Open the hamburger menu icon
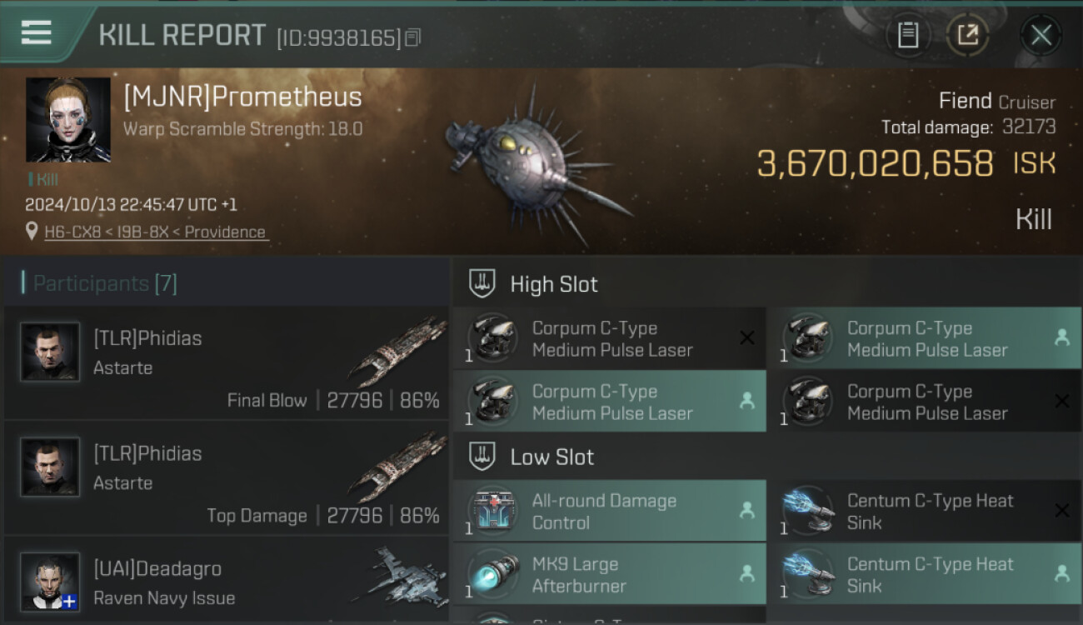 [x=37, y=32]
